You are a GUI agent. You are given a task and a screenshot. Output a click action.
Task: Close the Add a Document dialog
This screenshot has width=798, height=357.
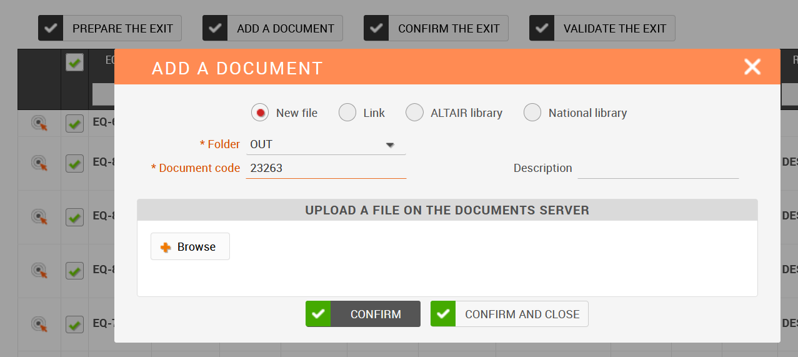pos(752,67)
